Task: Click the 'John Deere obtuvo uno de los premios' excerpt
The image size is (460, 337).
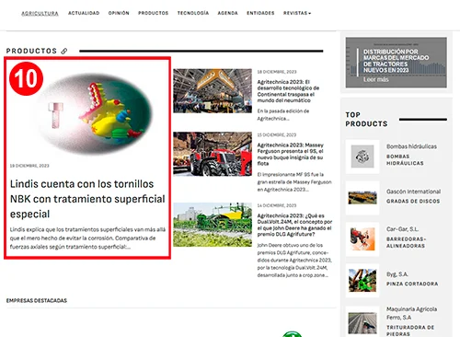Action: [294, 261]
